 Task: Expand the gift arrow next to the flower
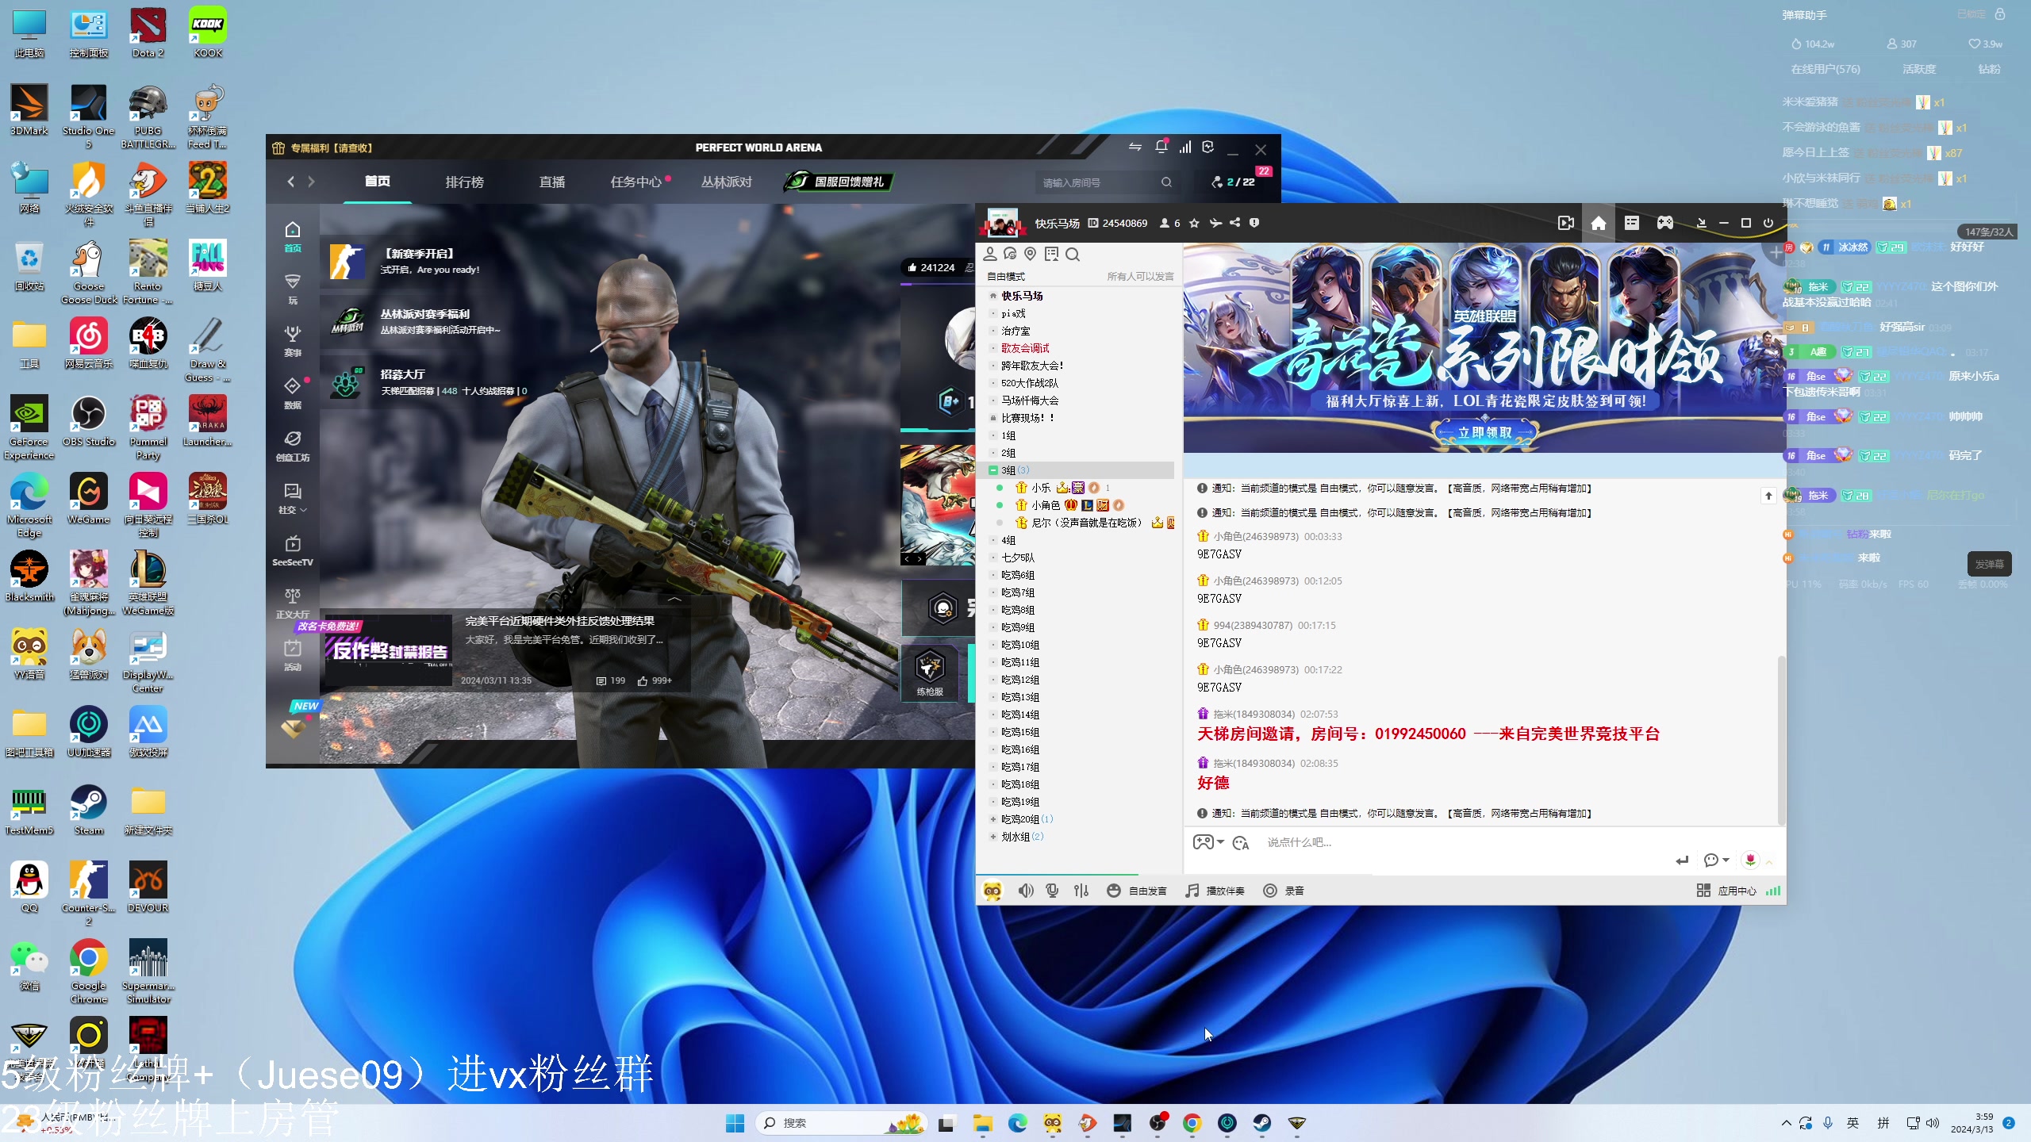point(1769,861)
